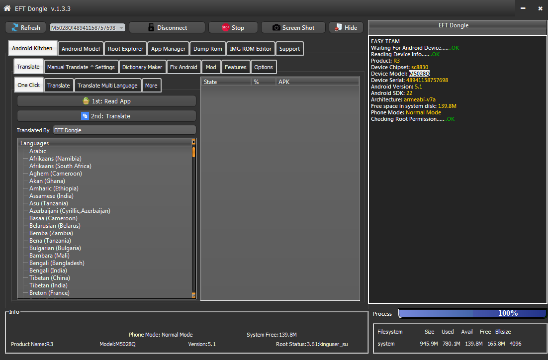This screenshot has height=360, width=548.
Task: Click the Translated By input field
Action: click(x=124, y=130)
